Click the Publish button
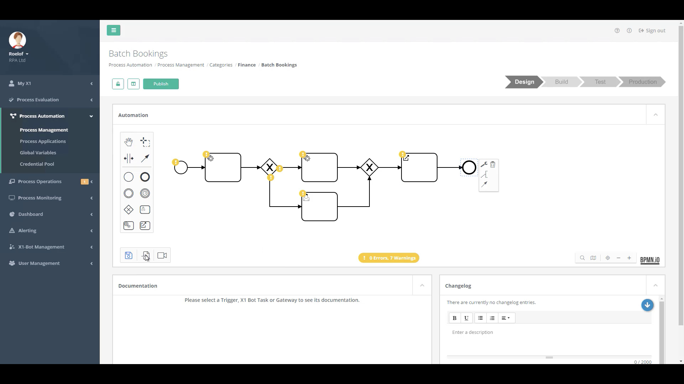Screen dimensions: 684x384 click(x=161, y=84)
